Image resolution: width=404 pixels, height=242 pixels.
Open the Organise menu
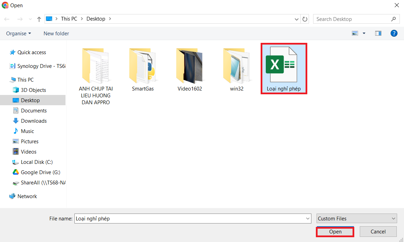pyautogui.click(x=19, y=33)
